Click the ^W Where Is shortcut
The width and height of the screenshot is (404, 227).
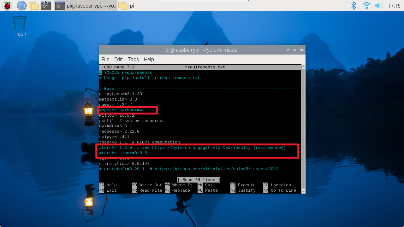tap(179, 185)
